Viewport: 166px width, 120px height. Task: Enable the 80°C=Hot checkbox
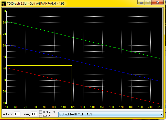pos(40,112)
